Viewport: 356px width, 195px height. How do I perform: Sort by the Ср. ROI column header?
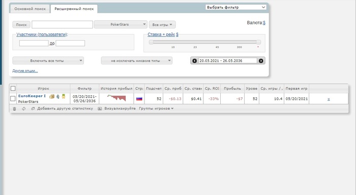(212, 89)
